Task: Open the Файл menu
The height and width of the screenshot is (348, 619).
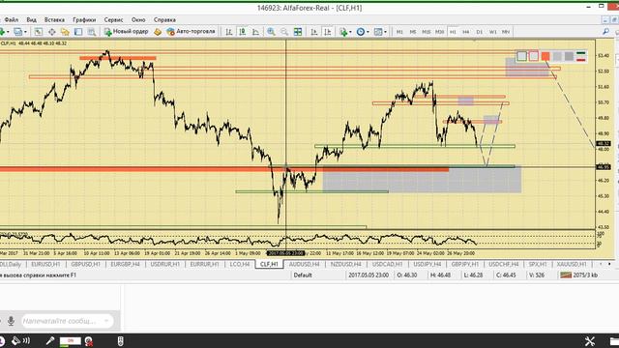Action: [x=12, y=19]
